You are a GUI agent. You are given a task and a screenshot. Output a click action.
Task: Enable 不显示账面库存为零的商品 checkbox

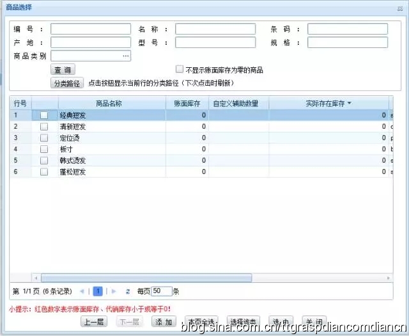tap(180, 70)
